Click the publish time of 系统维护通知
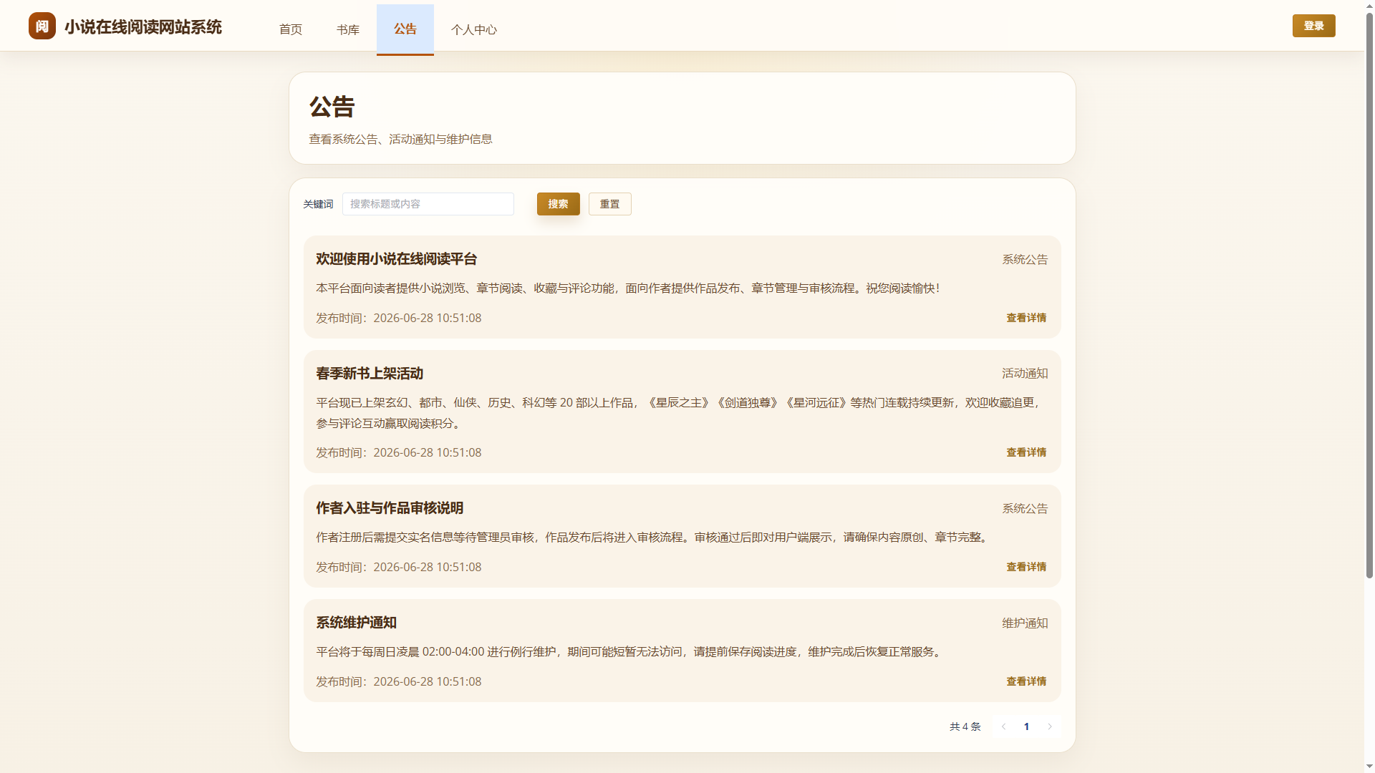 coord(399,681)
